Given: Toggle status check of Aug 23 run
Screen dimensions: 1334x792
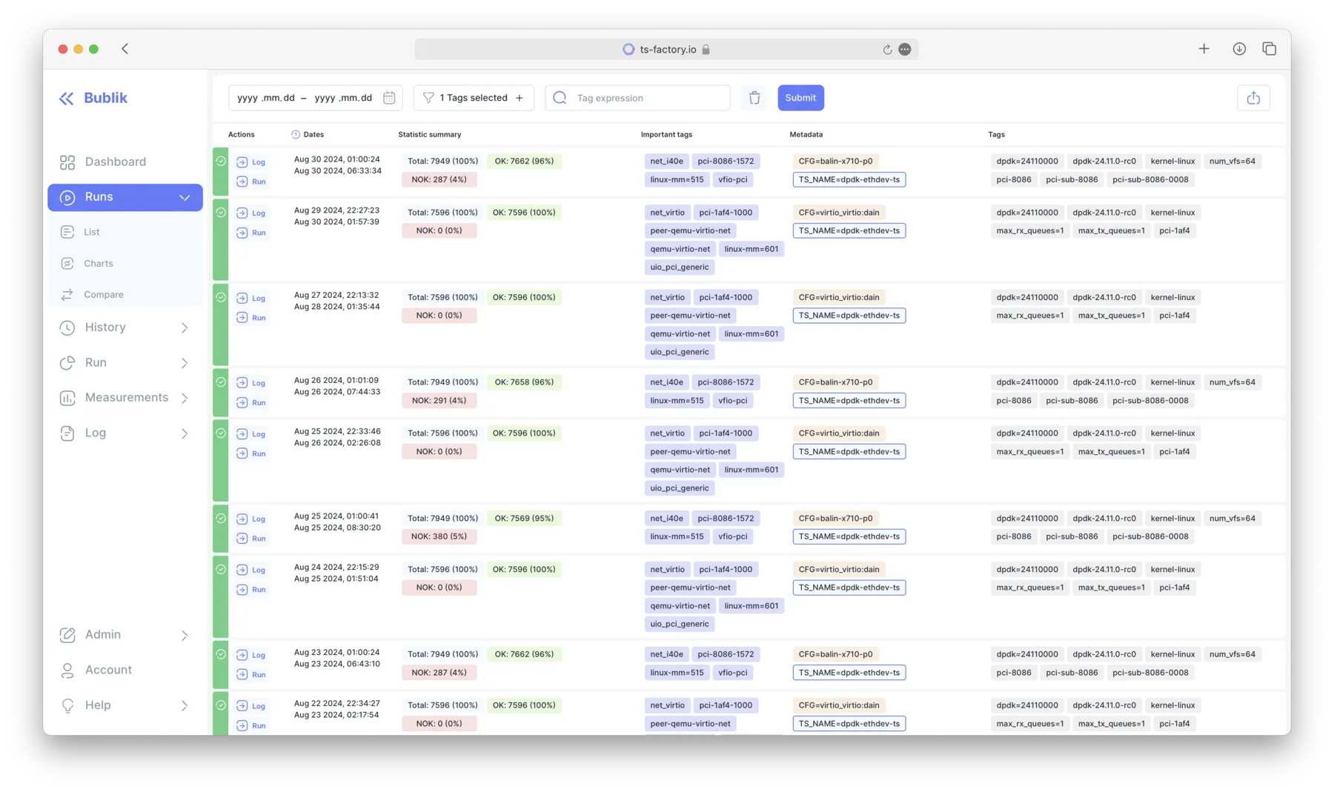Looking at the screenshot, I should point(221,654).
